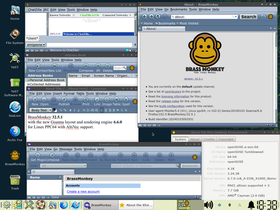The width and height of the screenshot is (280, 210).
Task: Toggle Underline in Composer format bar
Action: (x=78, y=110)
